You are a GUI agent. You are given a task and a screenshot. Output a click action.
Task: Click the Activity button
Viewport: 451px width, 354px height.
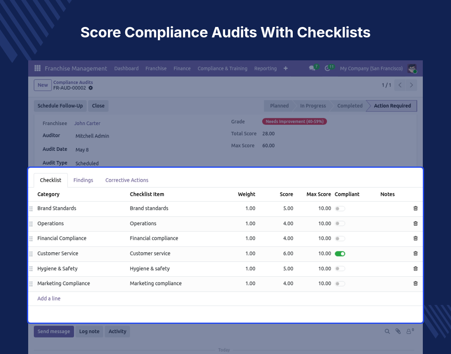coord(117,331)
